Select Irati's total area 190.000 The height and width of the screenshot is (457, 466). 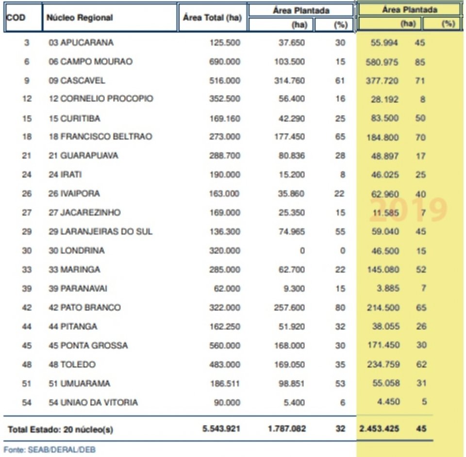(x=225, y=174)
